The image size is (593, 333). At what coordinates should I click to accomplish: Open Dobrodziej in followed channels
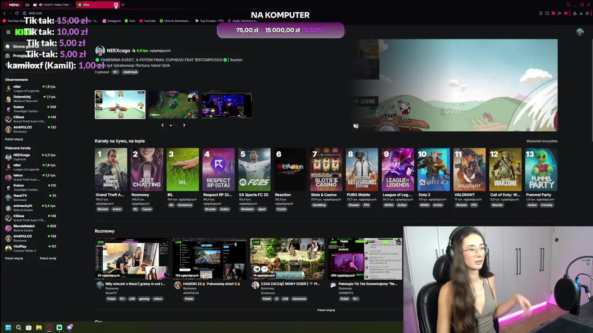[31, 99]
